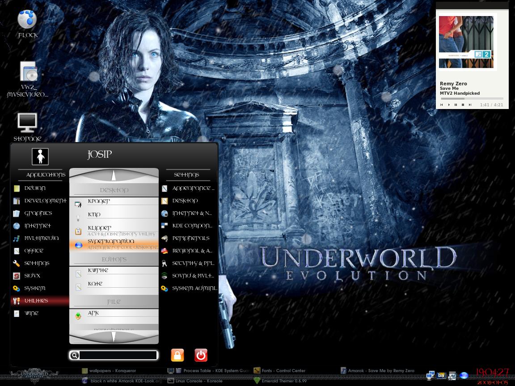This screenshot has width=515, height=386.
Task: Open Internet & Network settings
Action: [189, 213]
